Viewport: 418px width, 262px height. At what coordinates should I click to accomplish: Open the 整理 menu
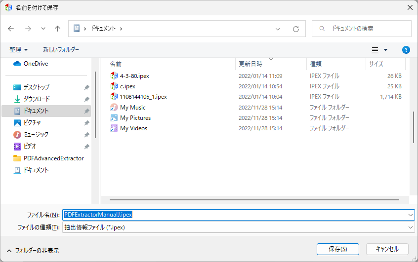(x=18, y=49)
